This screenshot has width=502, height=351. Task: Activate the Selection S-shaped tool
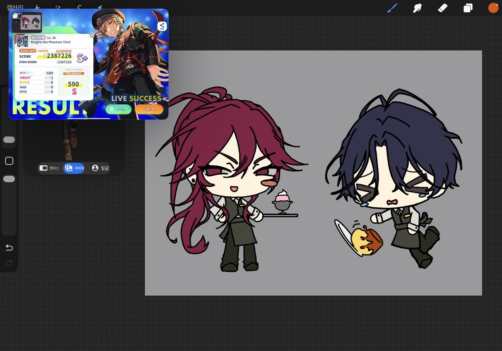tap(79, 8)
